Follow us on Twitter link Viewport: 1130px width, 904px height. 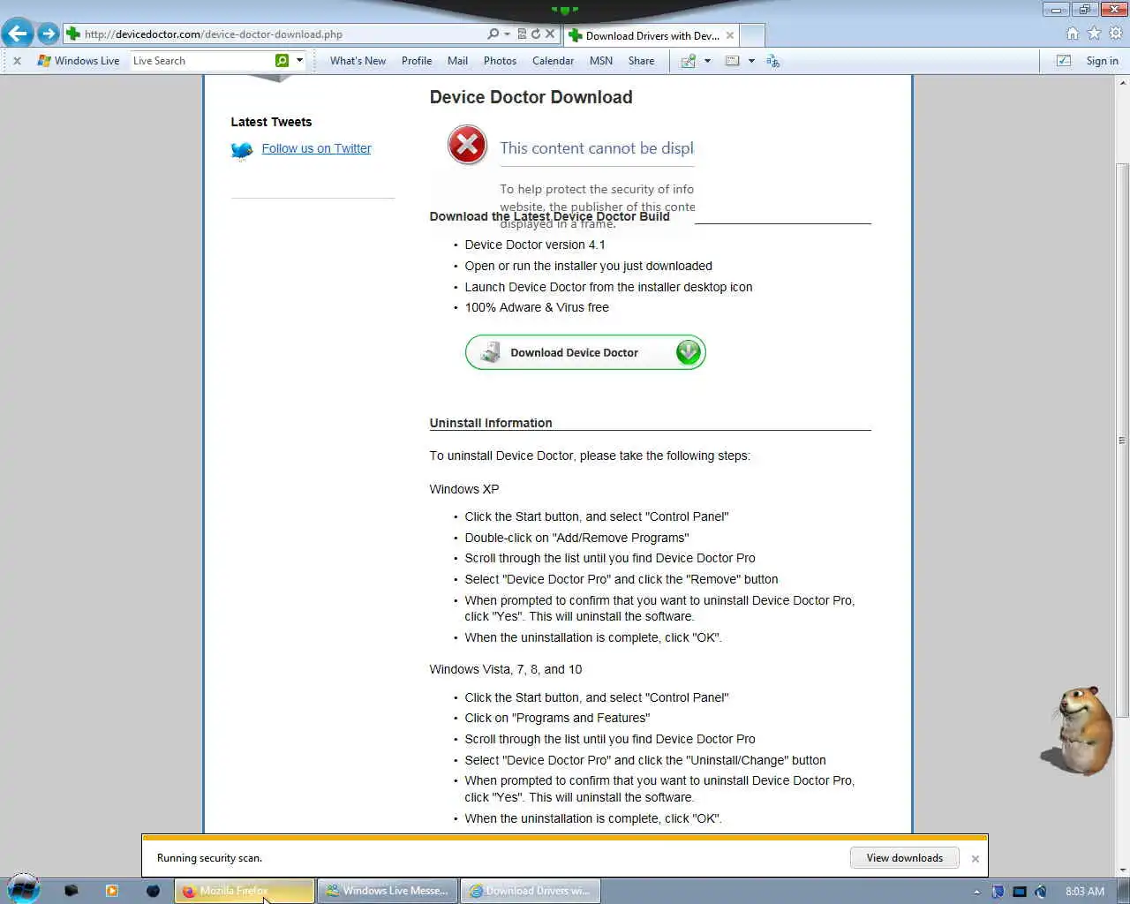click(x=316, y=148)
